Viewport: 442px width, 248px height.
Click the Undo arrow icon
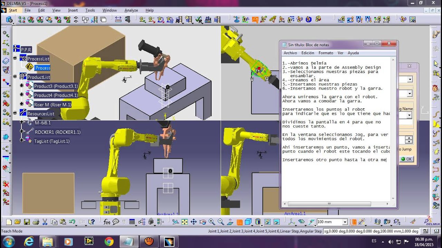[72, 222]
